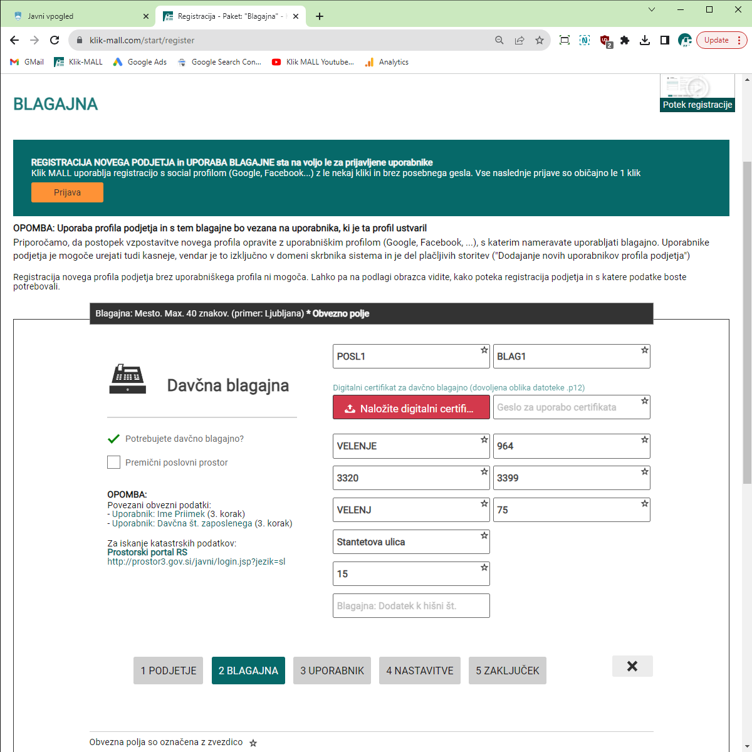Viewport: 752px width, 752px height.
Task: Click the browser reload icon
Action: click(x=55, y=40)
